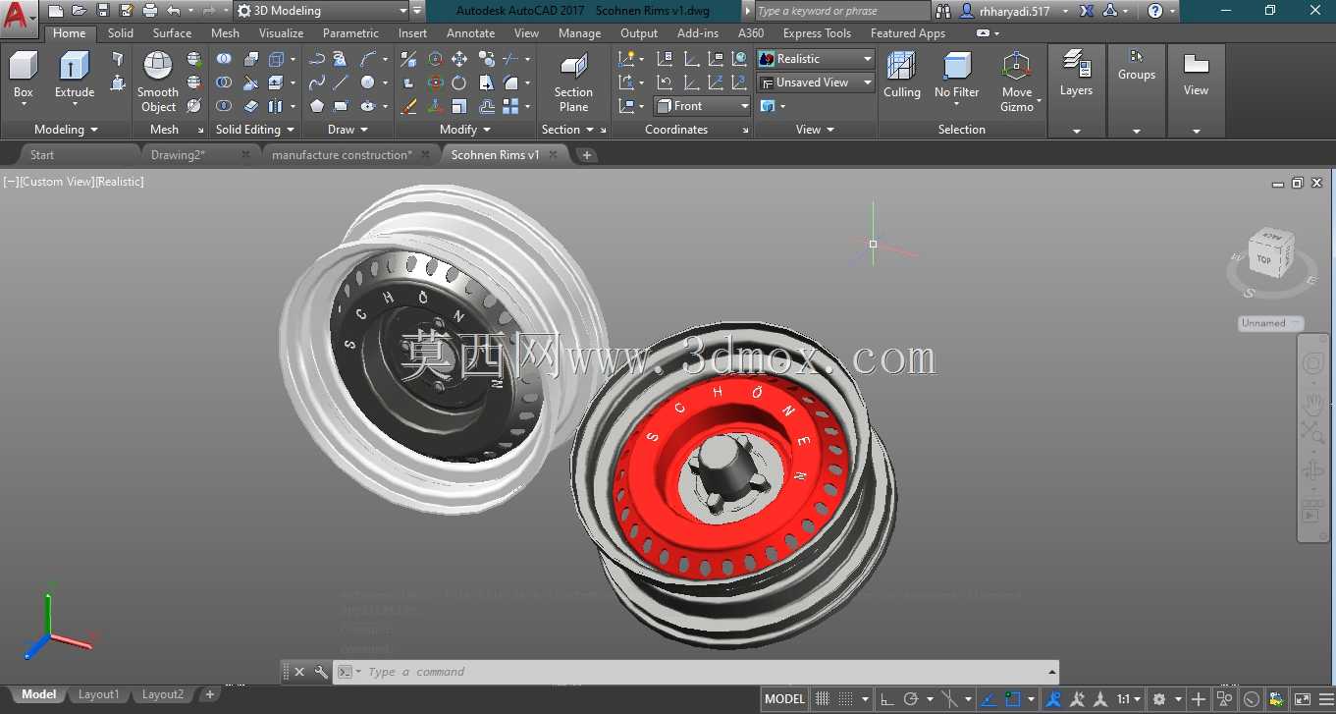This screenshot has width=1336, height=714.
Task: Switch to the Parametric ribbon tab
Action: pyautogui.click(x=350, y=33)
